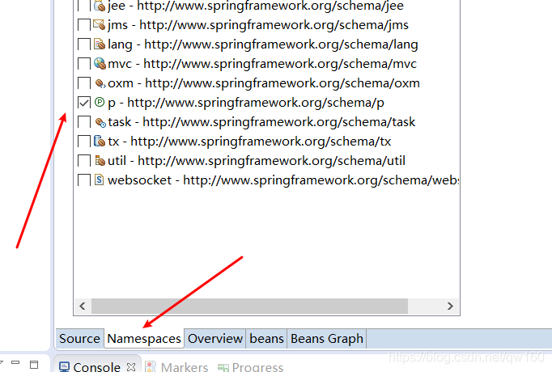Close the Console view tab
The height and width of the screenshot is (372, 552).
click(x=131, y=367)
